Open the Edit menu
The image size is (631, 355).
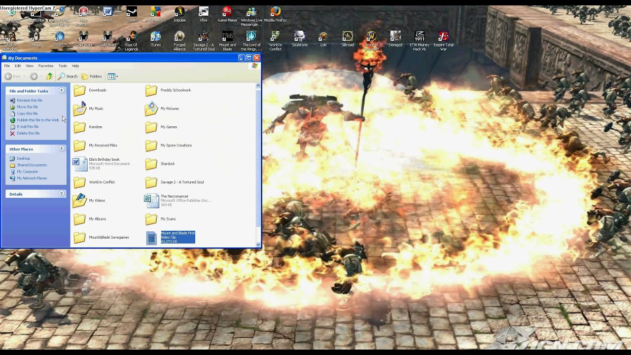pos(18,66)
